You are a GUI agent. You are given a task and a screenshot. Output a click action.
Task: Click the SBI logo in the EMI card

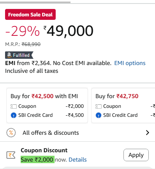pos(14,115)
